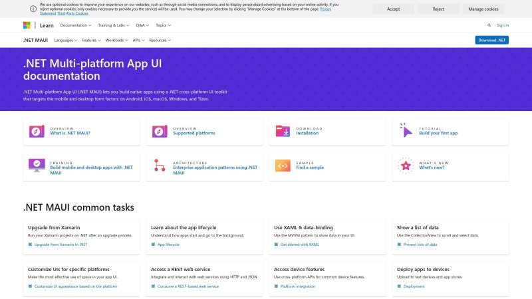Follow the 'Get started with XAML' link
This screenshot has width=532, height=299.
[x=299, y=245]
